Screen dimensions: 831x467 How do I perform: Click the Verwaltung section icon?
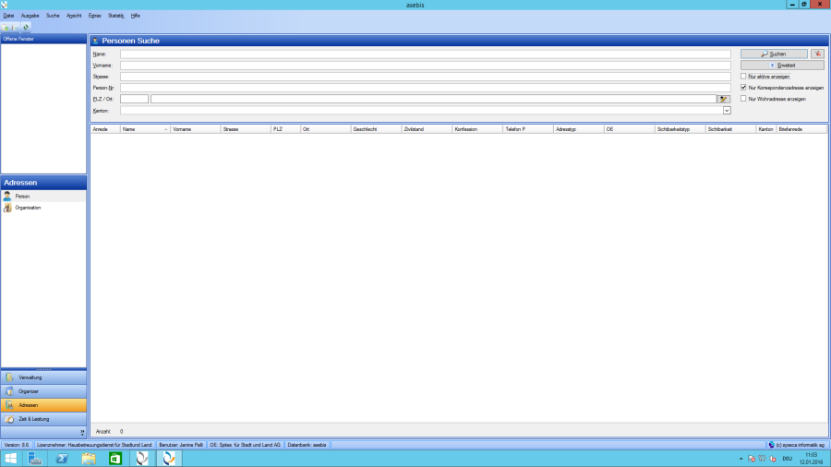pyautogui.click(x=9, y=377)
